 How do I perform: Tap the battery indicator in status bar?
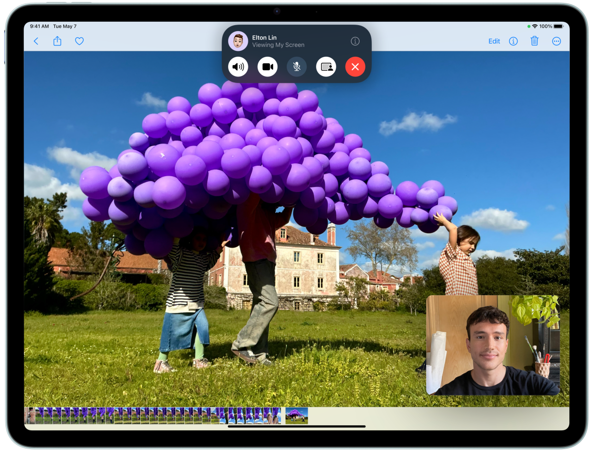(x=558, y=26)
